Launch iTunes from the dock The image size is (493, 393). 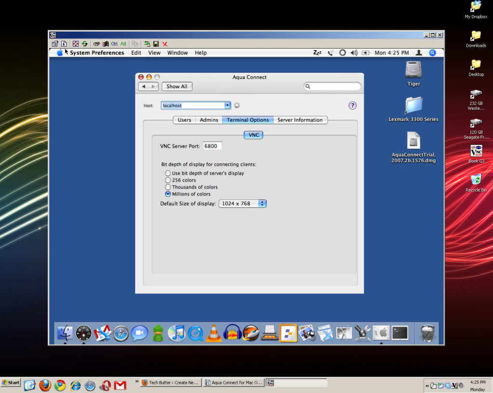(x=176, y=333)
